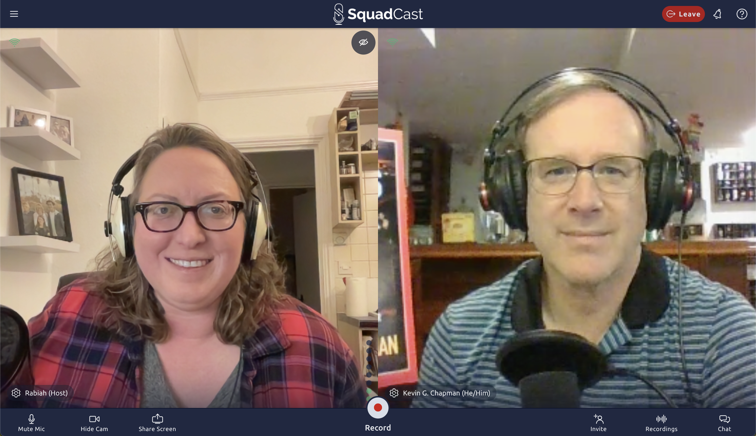Leave the recording session
This screenshot has width=756, height=436.
pyautogui.click(x=683, y=14)
